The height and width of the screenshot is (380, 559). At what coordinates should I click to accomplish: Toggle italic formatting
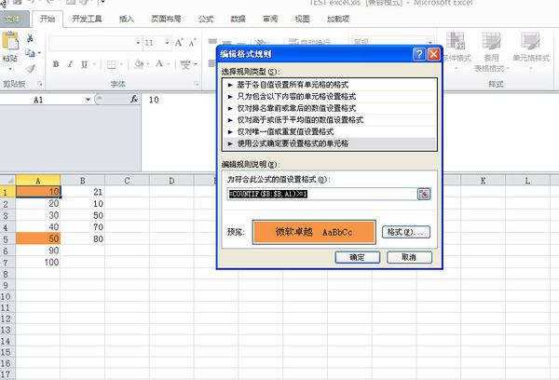point(70,64)
